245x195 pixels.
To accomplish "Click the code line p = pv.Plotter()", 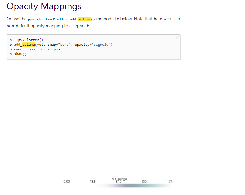I will tap(26, 40).
